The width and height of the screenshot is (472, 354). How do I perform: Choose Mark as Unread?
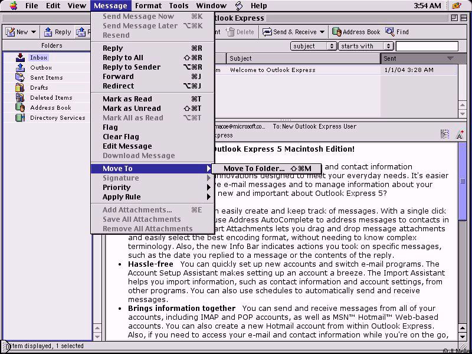153,109
